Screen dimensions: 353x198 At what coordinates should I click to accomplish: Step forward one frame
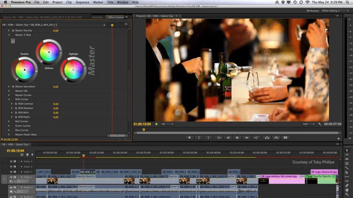[x=247, y=138]
